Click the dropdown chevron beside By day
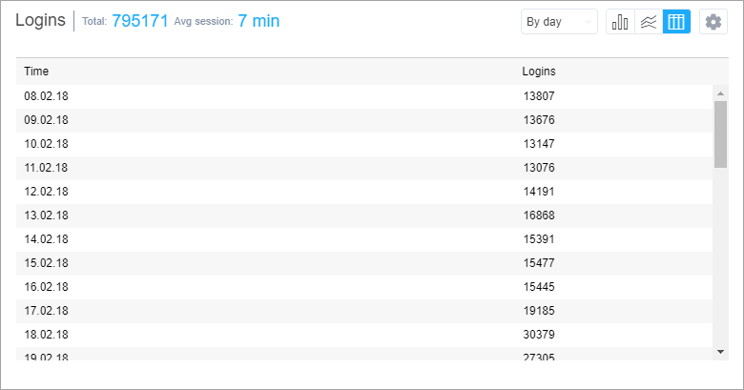The image size is (744, 390). pos(589,22)
